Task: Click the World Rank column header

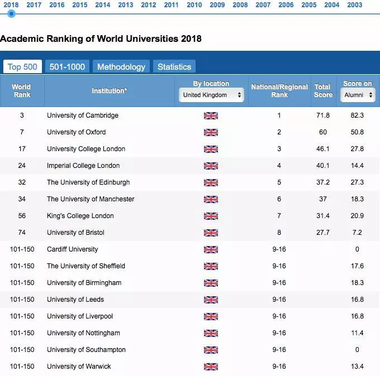Action: [x=21, y=90]
